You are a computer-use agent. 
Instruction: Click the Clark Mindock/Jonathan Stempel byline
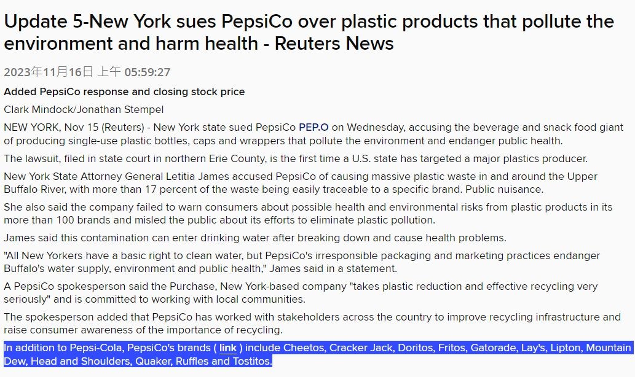(x=84, y=110)
